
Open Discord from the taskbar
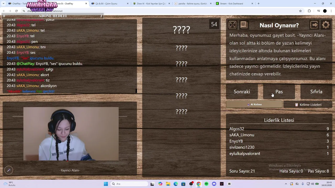click(x=214, y=184)
